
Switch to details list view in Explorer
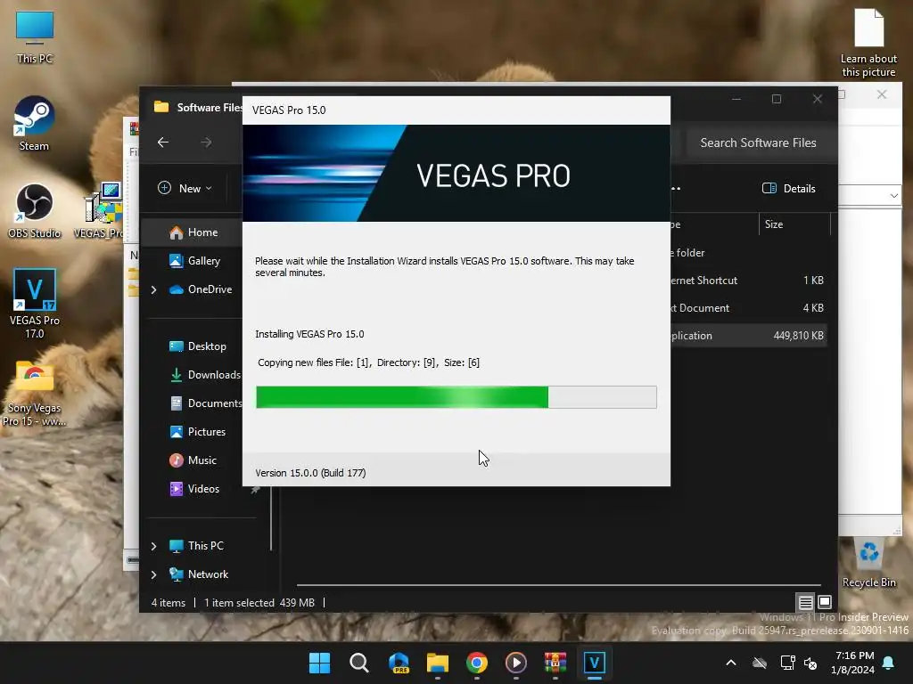(x=805, y=602)
